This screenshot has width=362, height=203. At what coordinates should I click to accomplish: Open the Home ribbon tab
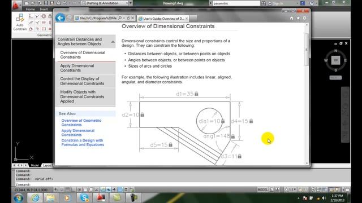tap(30, 9)
